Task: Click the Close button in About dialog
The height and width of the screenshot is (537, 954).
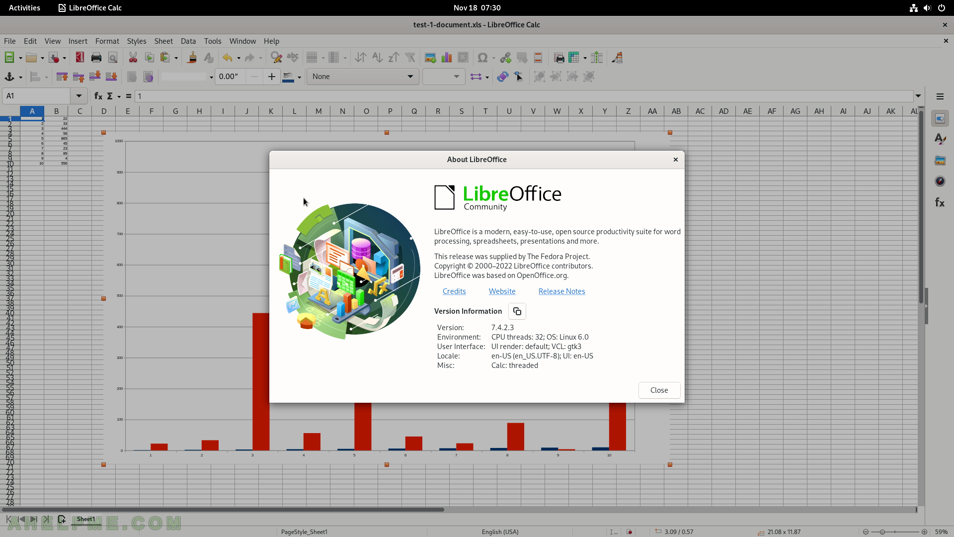Action: (659, 390)
